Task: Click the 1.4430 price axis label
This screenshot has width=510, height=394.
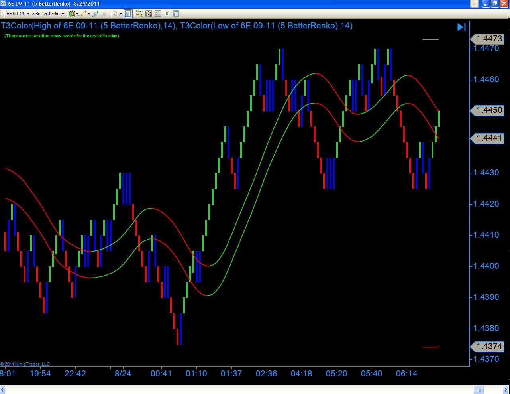Action: click(x=486, y=173)
